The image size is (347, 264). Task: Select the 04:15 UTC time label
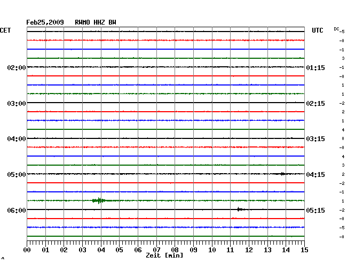(x=316, y=175)
